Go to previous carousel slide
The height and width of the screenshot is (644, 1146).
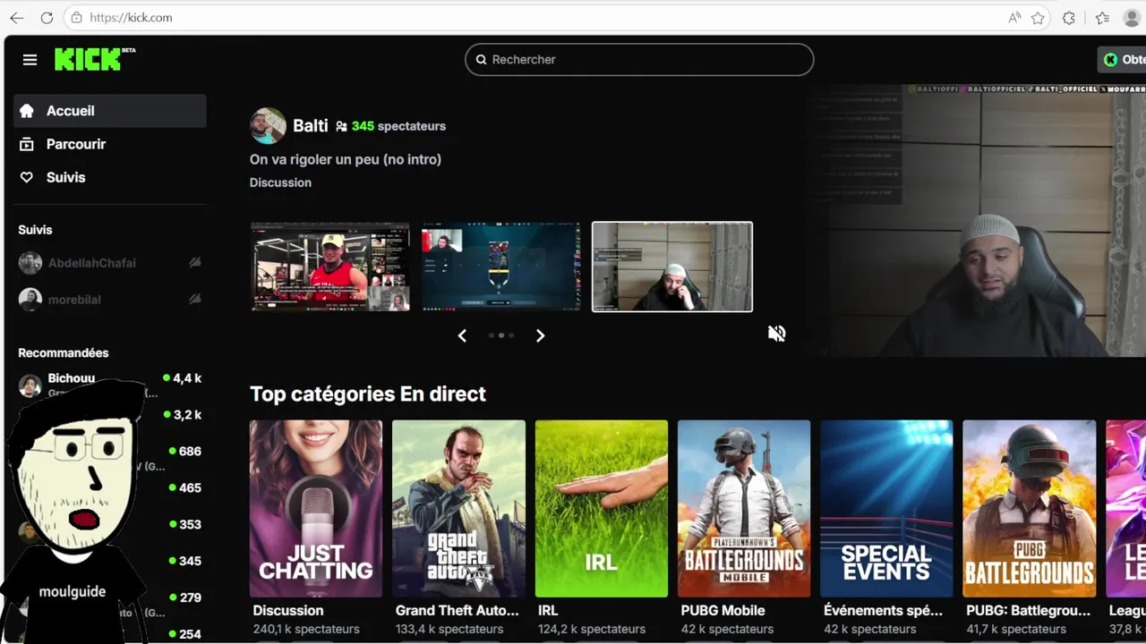point(462,335)
